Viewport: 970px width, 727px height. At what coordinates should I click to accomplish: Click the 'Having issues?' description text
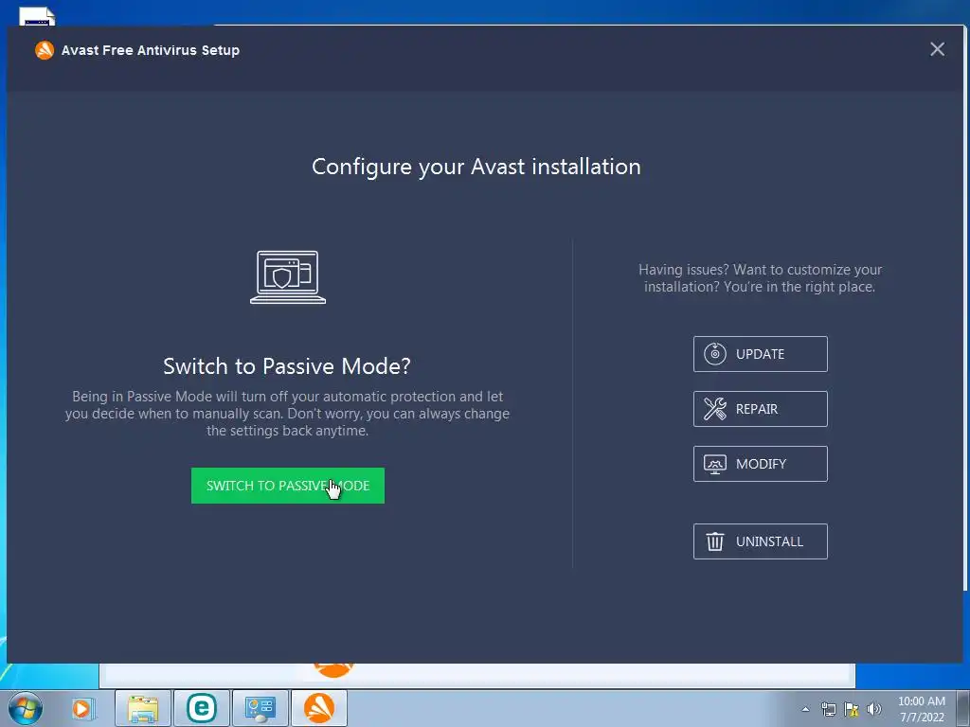[x=761, y=278]
